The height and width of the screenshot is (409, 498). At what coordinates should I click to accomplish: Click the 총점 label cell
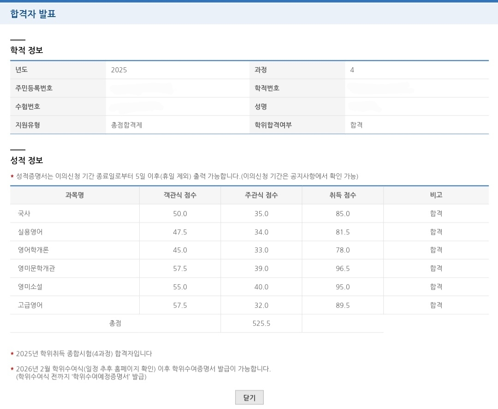[115, 323]
